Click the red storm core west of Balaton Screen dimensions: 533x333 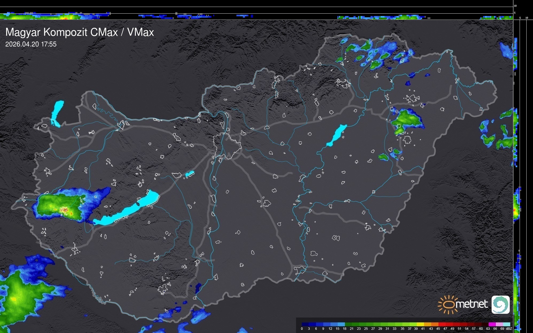click(x=65, y=210)
